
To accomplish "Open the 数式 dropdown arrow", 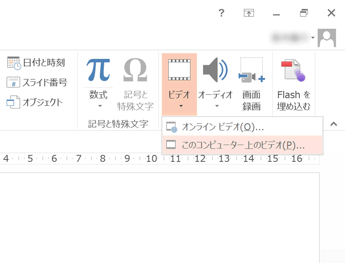I will coord(99,106).
